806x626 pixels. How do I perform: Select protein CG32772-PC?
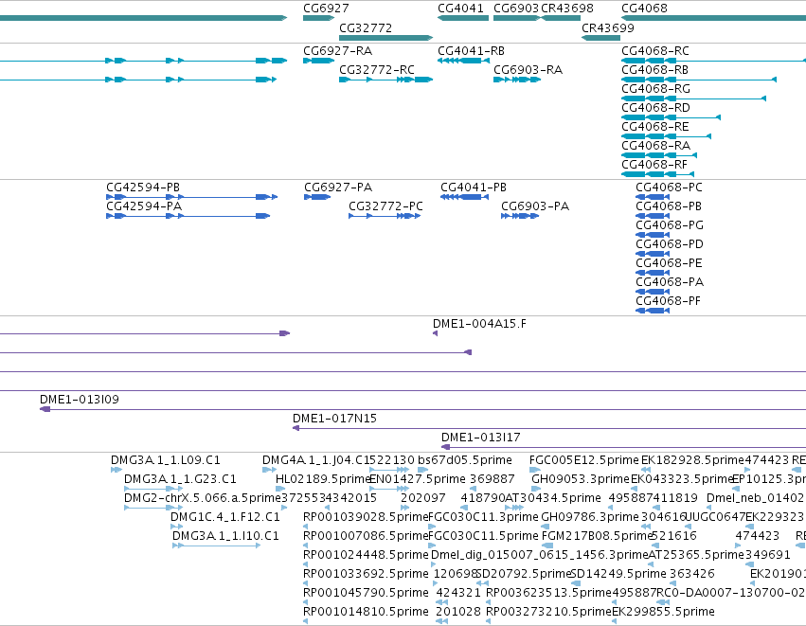pos(385,206)
